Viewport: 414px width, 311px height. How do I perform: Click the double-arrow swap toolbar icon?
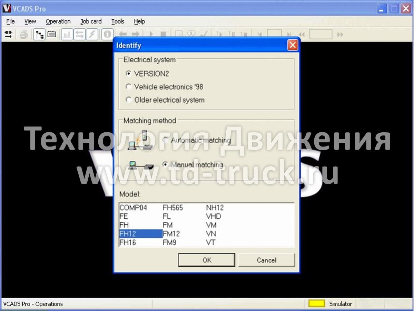(x=79, y=34)
